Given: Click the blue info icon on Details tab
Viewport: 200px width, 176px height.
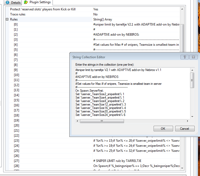Looking at the screenshot, I should pyautogui.click(x=7, y=3).
